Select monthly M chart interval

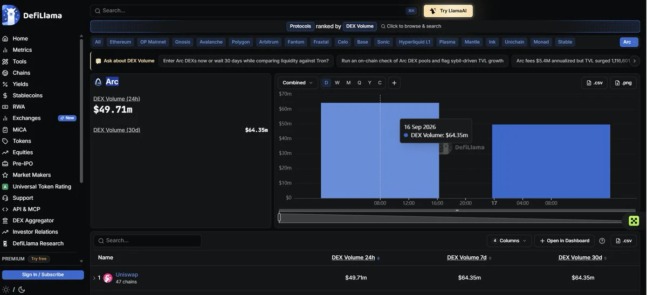coord(348,83)
